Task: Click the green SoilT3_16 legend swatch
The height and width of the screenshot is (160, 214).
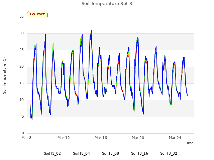Action: pos(126,154)
